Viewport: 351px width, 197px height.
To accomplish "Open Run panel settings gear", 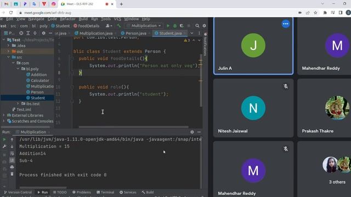I will click(192, 132).
